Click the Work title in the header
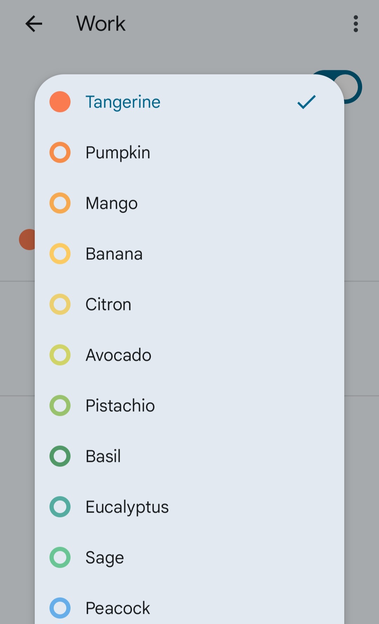The height and width of the screenshot is (624, 379). 100,24
